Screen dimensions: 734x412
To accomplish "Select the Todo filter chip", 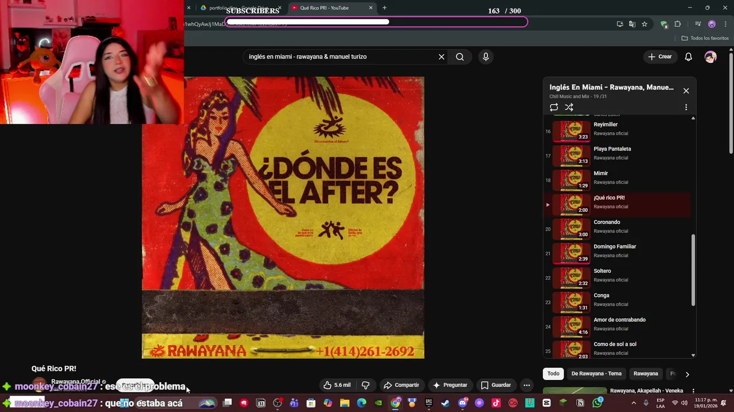I will pyautogui.click(x=553, y=374).
